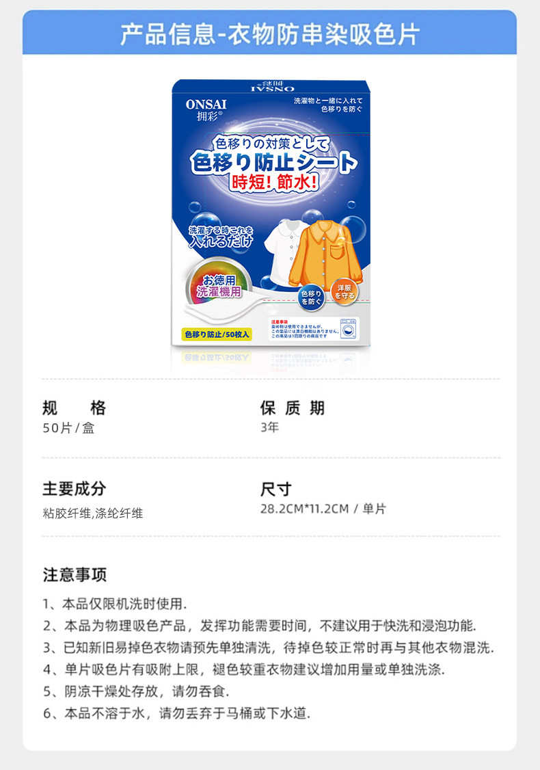Click the 注意事项 section heading
Screen dimensions: 540x770
pyautogui.click(x=75, y=574)
